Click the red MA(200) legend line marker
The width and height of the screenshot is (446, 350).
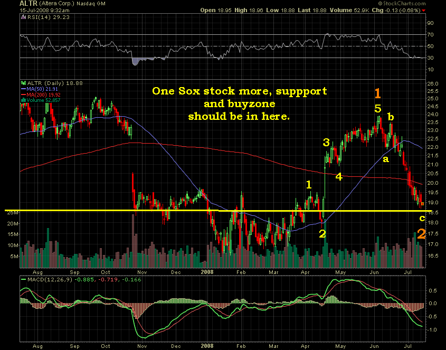[24, 94]
